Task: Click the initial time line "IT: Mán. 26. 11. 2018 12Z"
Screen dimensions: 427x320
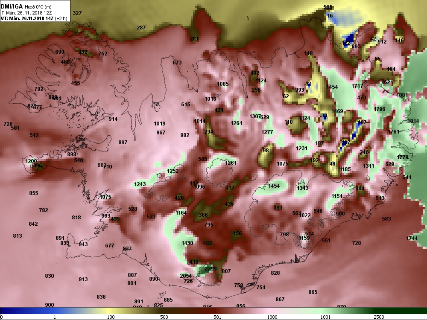Action: pos(26,13)
